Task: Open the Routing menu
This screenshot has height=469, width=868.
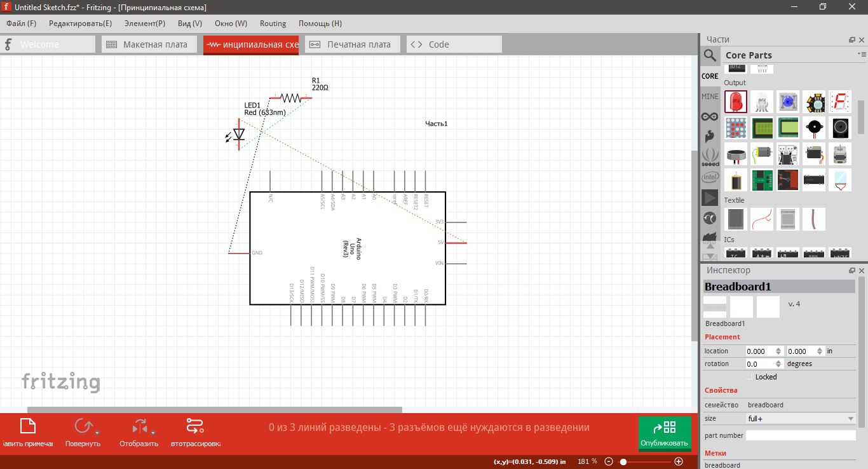Action: click(x=273, y=24)
